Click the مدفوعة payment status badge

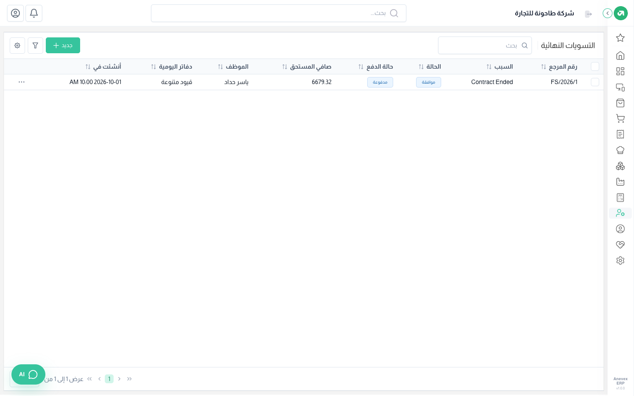pyautogui.click(x=380, y=82)
